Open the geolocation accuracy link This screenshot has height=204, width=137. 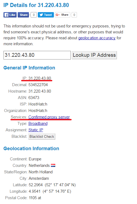97,38
